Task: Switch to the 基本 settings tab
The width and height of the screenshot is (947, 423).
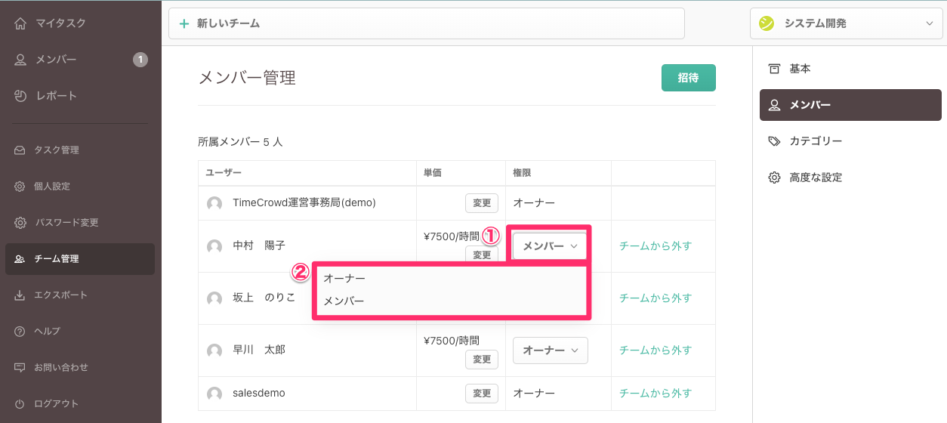Action: (800, 69)
